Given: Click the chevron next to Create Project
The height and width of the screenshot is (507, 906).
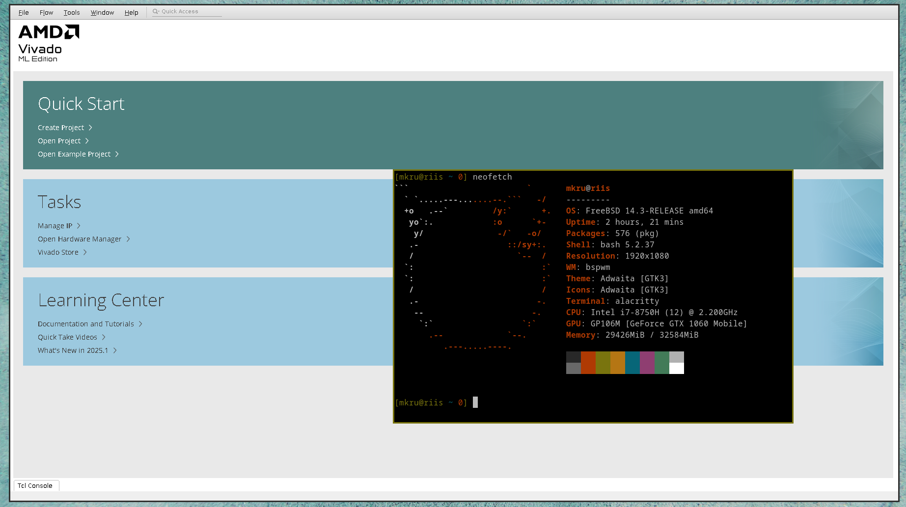Looking at the screenshot, I should click(x=90, y=128).
